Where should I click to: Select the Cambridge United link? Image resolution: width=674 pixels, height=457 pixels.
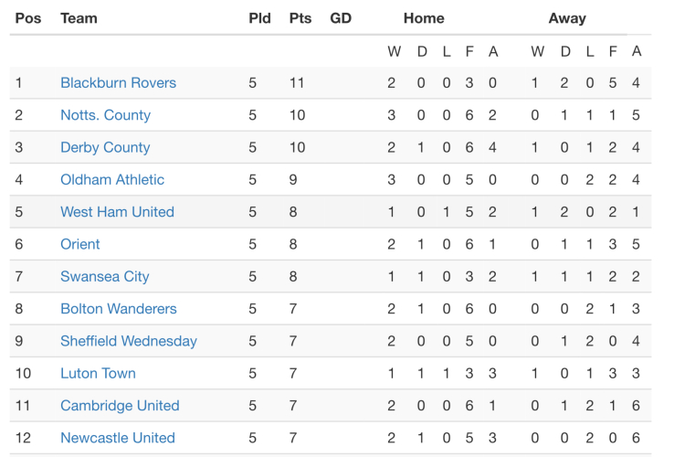(x=120, y=406)
